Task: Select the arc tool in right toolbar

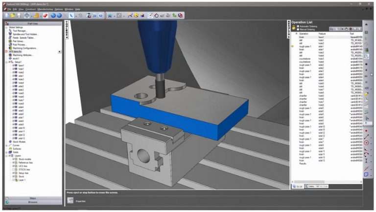Action: pos(366,154)
